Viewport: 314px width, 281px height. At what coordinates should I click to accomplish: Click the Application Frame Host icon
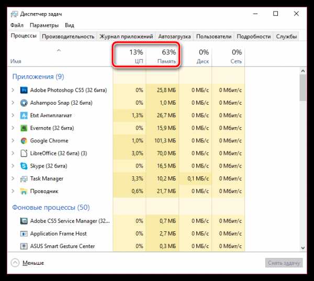24,234
